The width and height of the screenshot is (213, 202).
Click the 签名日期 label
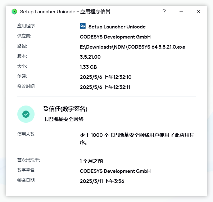pos(26,180)
